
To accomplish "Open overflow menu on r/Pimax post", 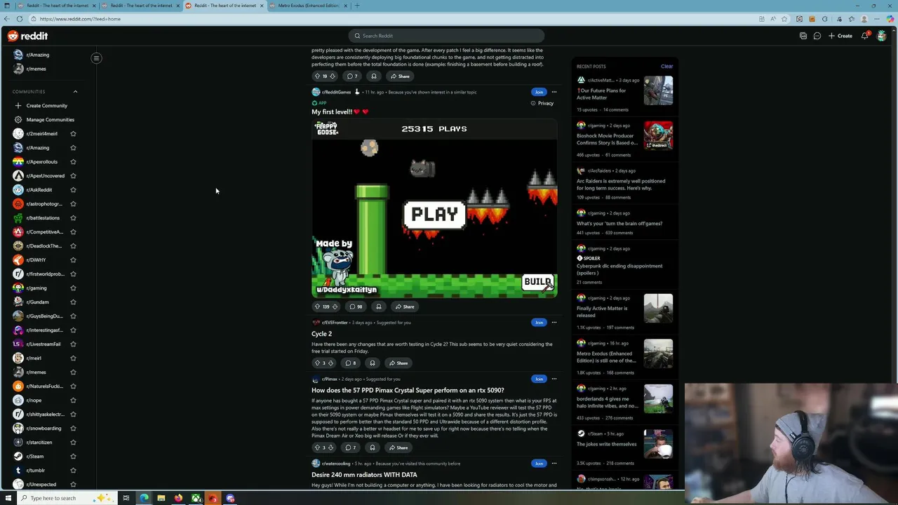I will (554, 379).
